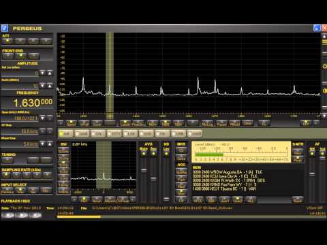
Task: Toggle the Labels button on spectrum toolbar
Action: click(x=125, y=123)
